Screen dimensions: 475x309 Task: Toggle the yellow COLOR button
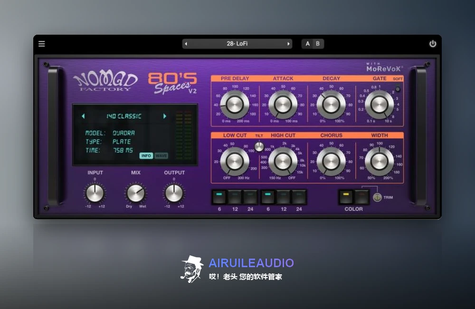[x=346, y=197]
